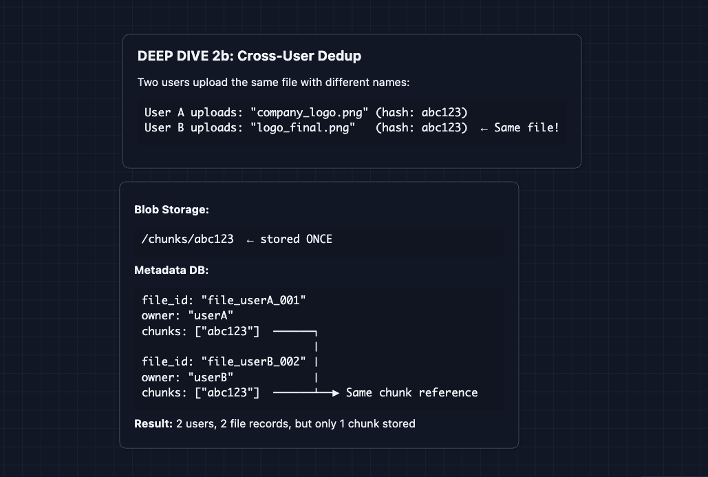This screenshot has width=708, height=477.
Task: Click the chunks array under owner userA
Action: click(x=200, y=332)
